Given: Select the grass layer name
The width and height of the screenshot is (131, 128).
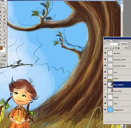Looking at the screenshot, I should 115,72.
